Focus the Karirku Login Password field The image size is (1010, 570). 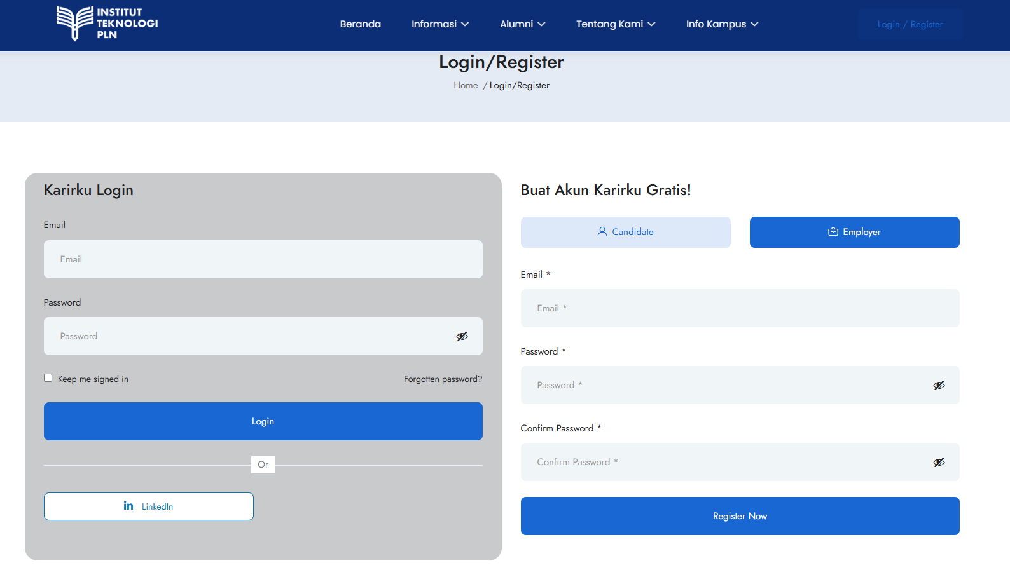pyautogui.click(x=263, y=336)
